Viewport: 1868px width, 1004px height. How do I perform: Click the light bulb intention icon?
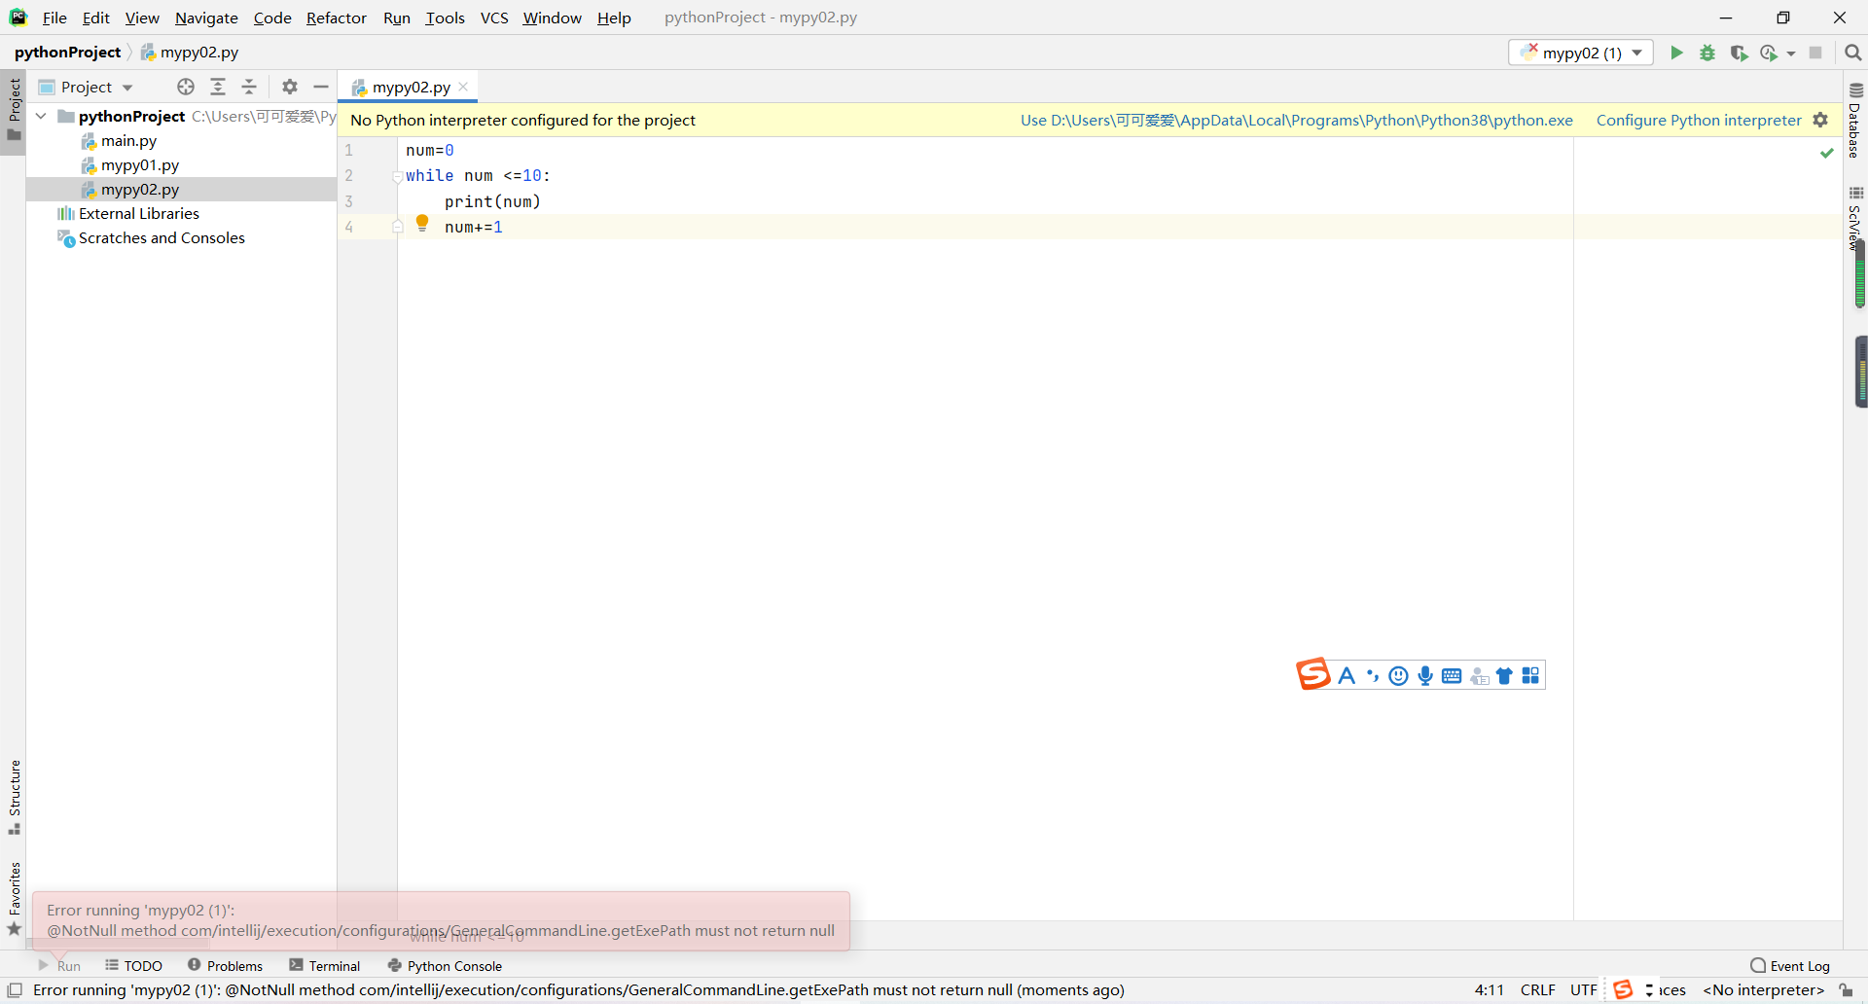(422, 223)
